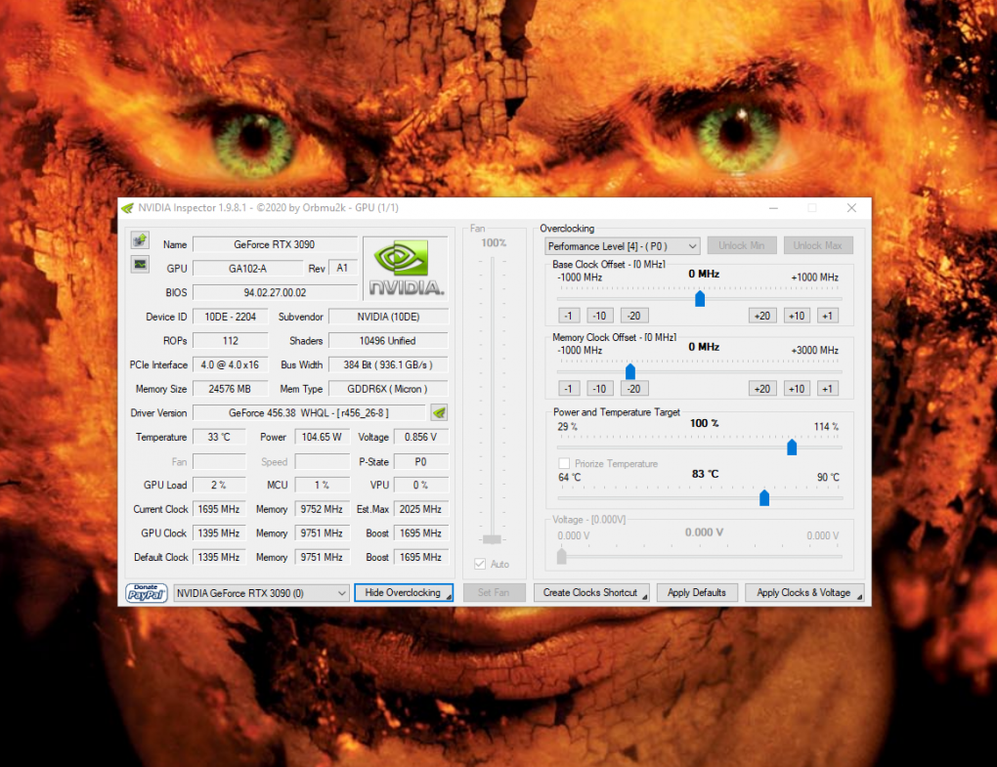
Task: Click Apply Defaults button
Action: coord(697,593)
